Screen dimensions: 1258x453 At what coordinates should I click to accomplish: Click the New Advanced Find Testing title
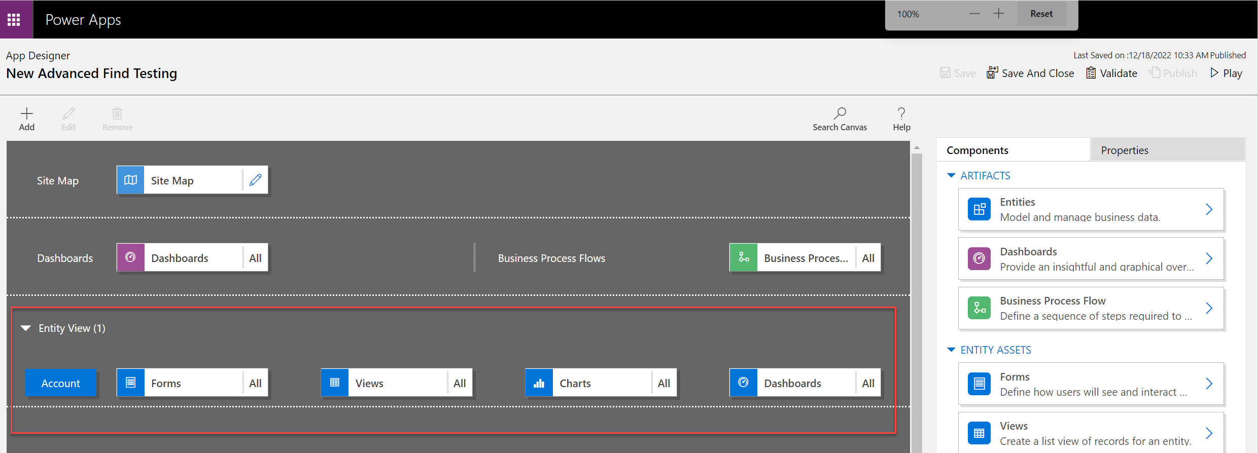coord(91,73)
